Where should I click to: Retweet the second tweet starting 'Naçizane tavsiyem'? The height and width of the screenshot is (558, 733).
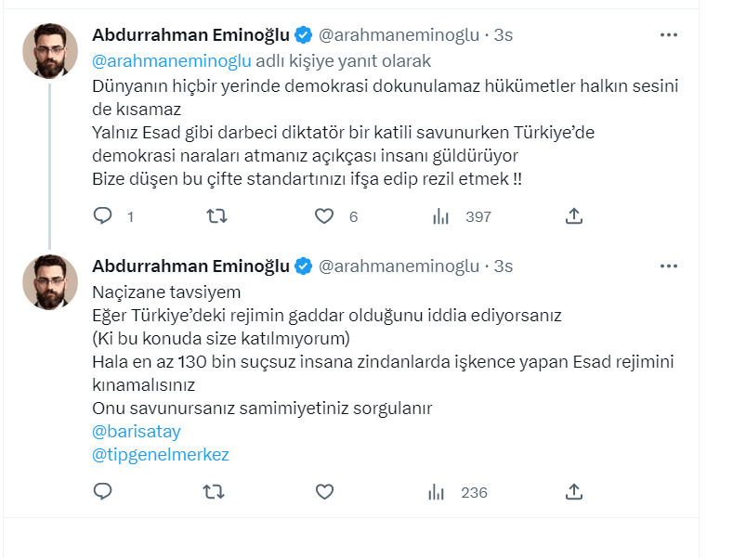click(215, 492)
